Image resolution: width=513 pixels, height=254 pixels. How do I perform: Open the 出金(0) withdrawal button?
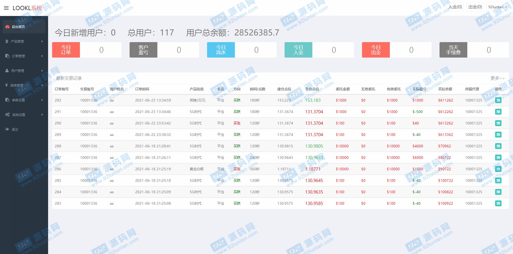click(475, 7)
